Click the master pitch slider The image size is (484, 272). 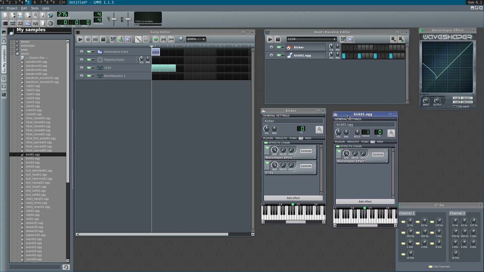click(x=128, y=18)
